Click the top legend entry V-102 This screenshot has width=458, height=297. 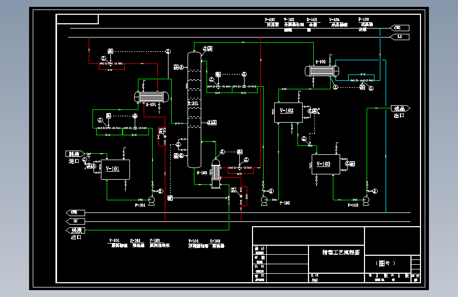tap(294, 24)
